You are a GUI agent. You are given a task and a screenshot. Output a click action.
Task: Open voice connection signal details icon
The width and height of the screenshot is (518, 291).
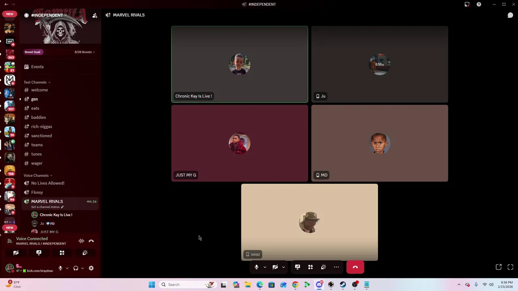pos(9,241)
